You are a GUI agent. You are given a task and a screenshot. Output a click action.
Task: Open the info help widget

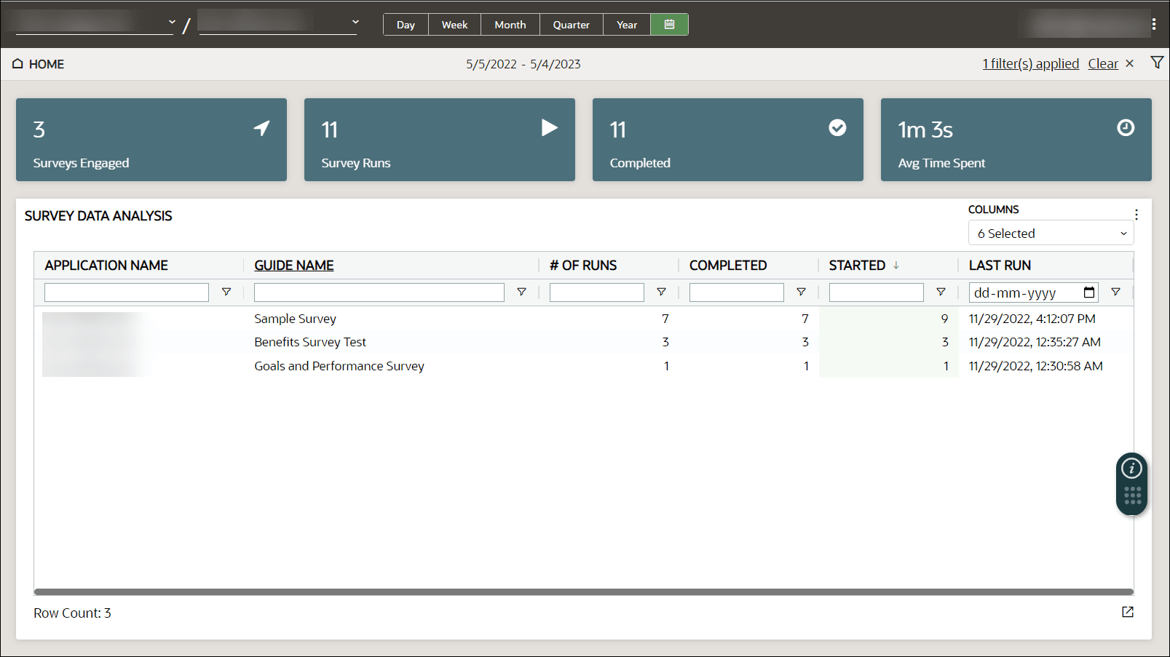[1131, 469]
